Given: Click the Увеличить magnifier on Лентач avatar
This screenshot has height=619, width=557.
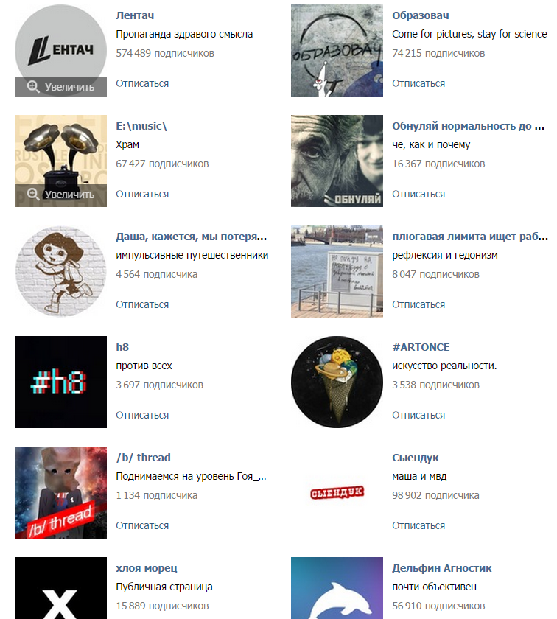Looking at the screenshot, I should 61,86.
